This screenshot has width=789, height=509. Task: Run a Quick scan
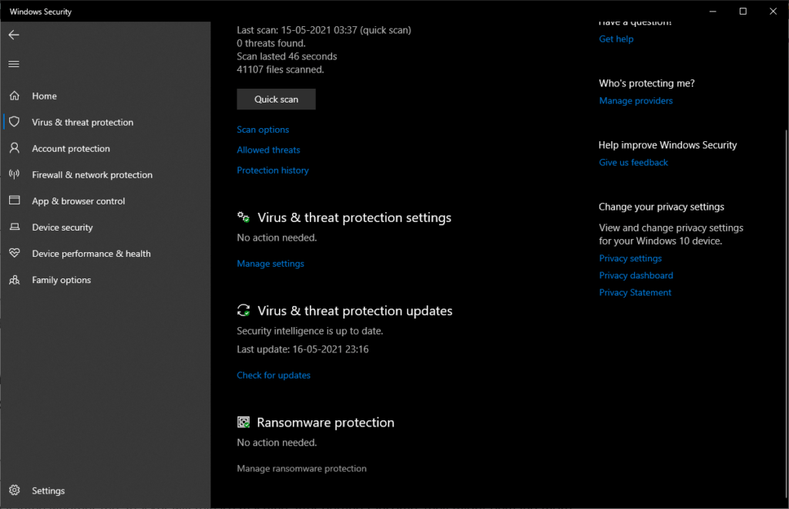(x=276, y=99)
